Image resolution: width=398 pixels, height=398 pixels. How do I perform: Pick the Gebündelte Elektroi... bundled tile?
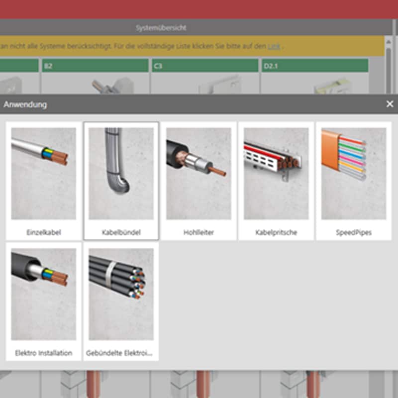coord(121,294)
